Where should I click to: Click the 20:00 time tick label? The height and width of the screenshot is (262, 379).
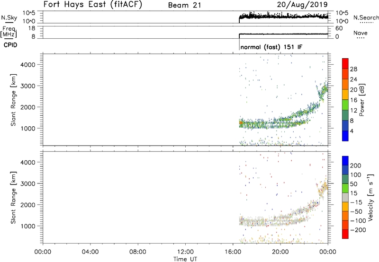click(x=280, y=252)
